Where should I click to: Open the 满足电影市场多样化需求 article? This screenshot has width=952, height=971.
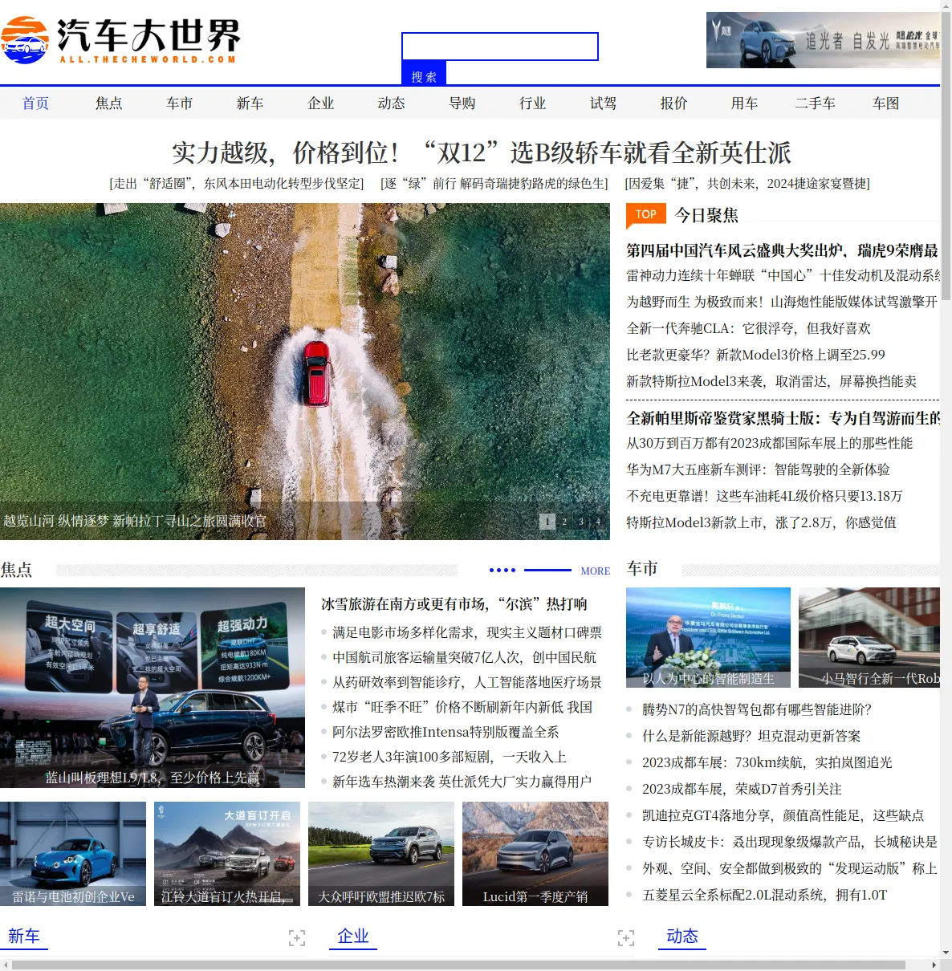pyautogui.click(x=467, y=632)
